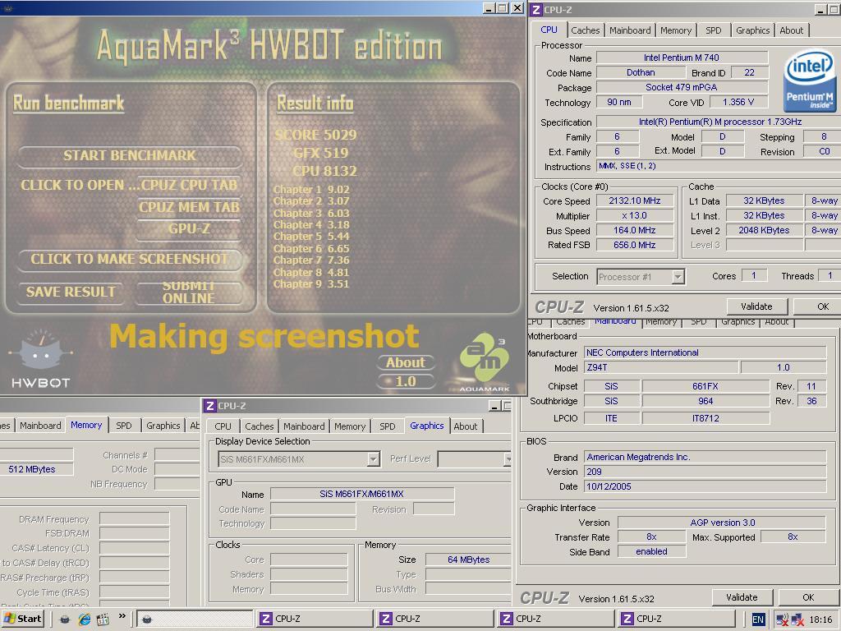Click the Dothan code name value
This screenshot has height=631, width=841.
[641, 72]
